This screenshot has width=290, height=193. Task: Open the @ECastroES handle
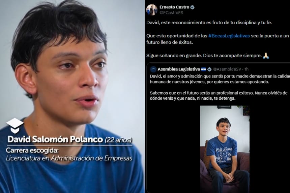pos(171,13)
